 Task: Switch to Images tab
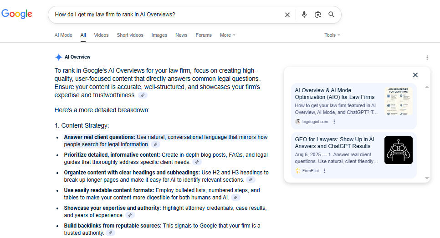(159, 35)
